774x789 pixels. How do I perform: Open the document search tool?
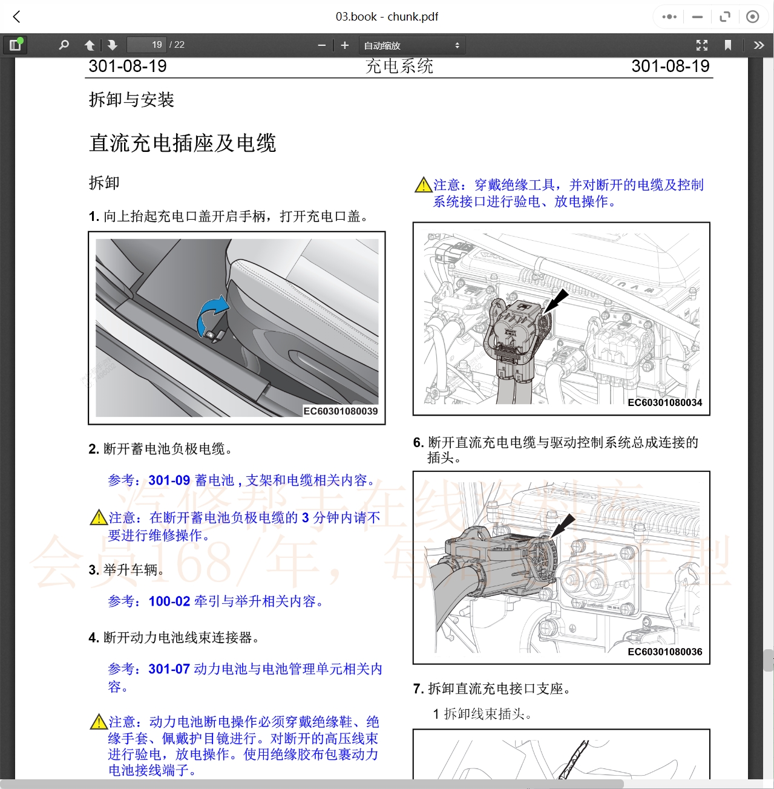point(64,44)
